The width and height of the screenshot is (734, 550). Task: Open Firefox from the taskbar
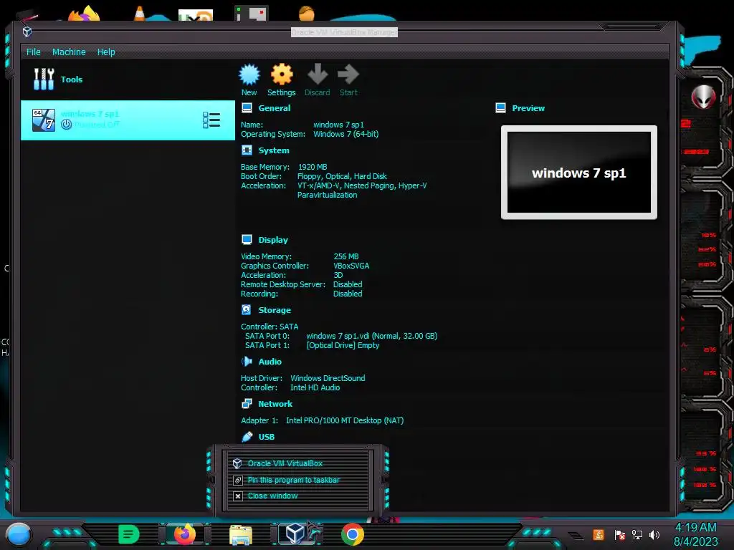tap(184, 534)
